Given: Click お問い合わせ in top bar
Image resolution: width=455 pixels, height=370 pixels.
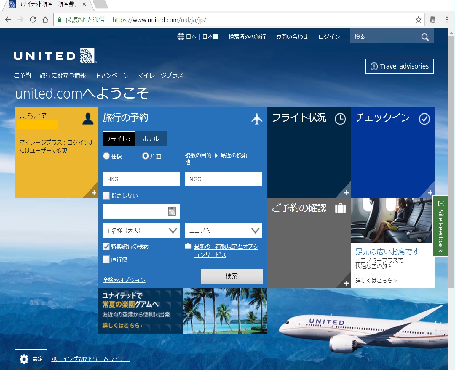Looking at the screenshot, I should click(x=292, y=36).
